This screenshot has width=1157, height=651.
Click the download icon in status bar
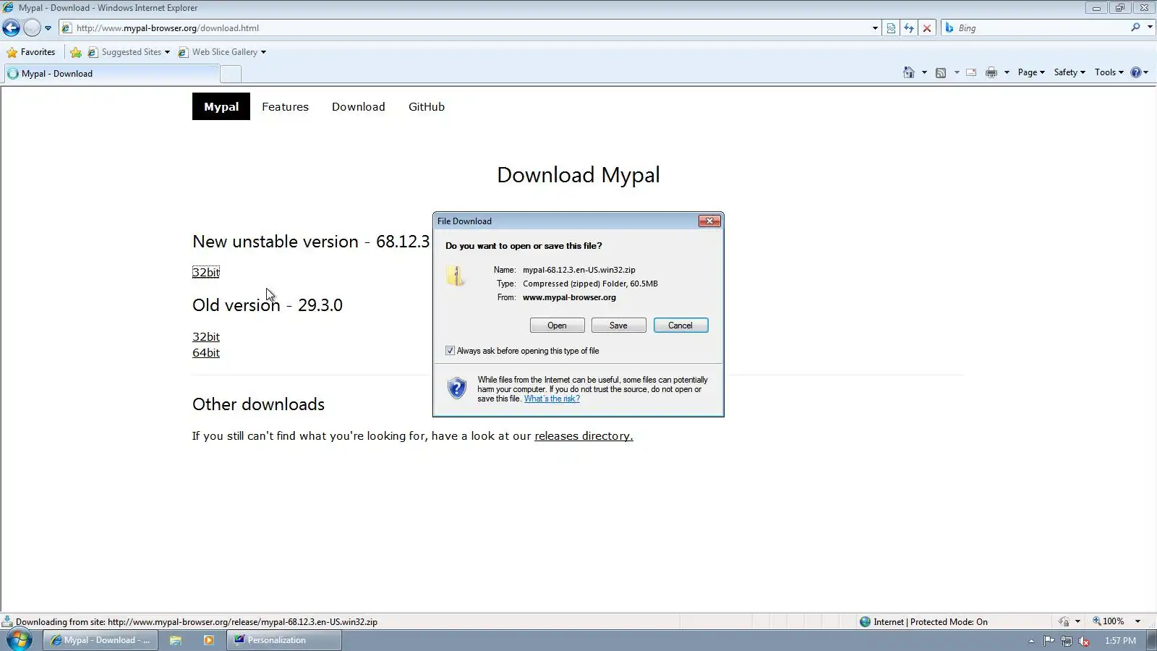[x=7, y=621]
